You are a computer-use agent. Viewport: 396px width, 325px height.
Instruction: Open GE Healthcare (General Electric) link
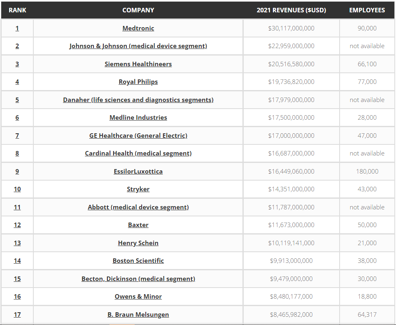138,136
